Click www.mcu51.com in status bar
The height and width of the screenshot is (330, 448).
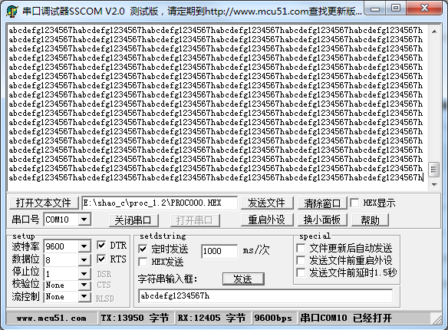51,318
